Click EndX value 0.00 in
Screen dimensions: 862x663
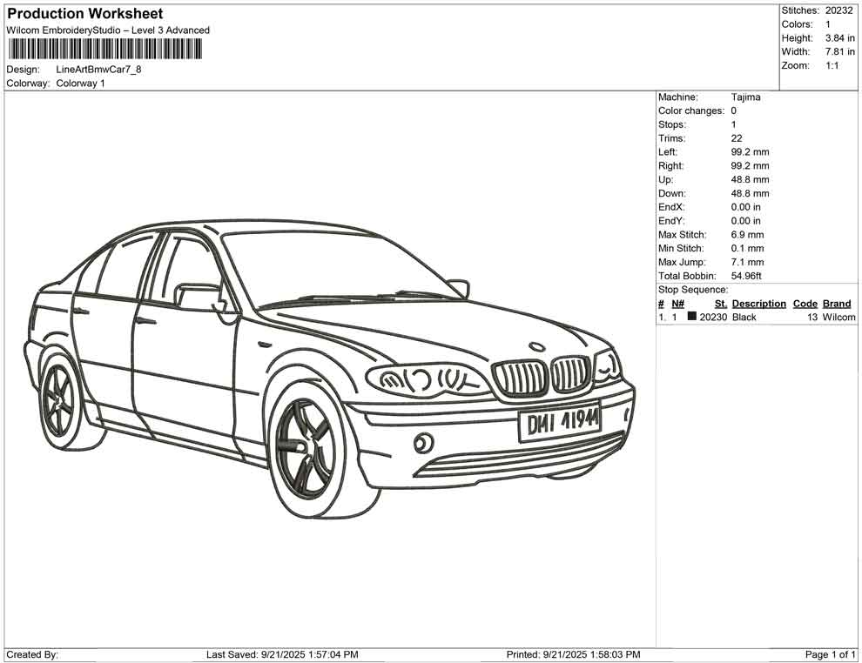click(x=745, y=207)
